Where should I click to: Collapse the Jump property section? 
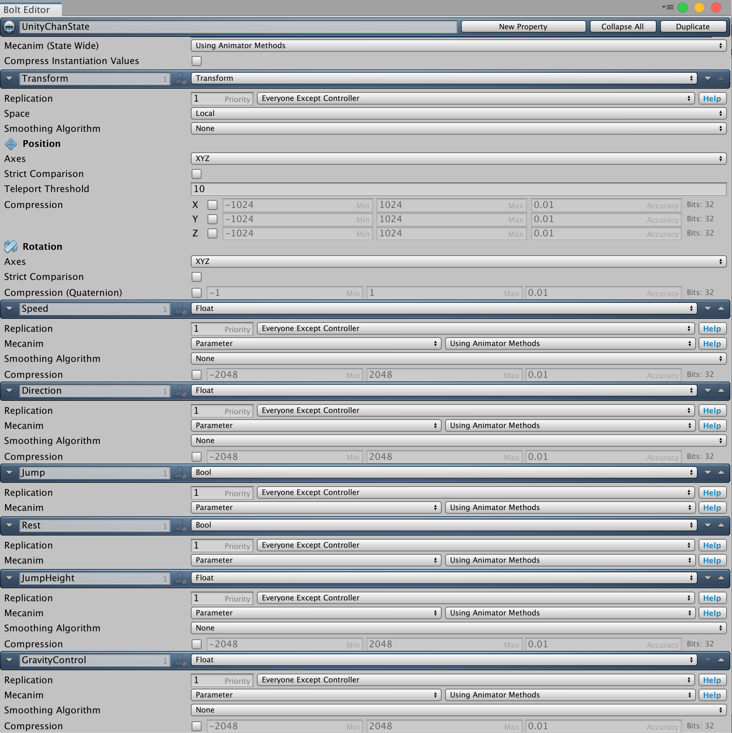pyautogui.click(x=10, y=472)
